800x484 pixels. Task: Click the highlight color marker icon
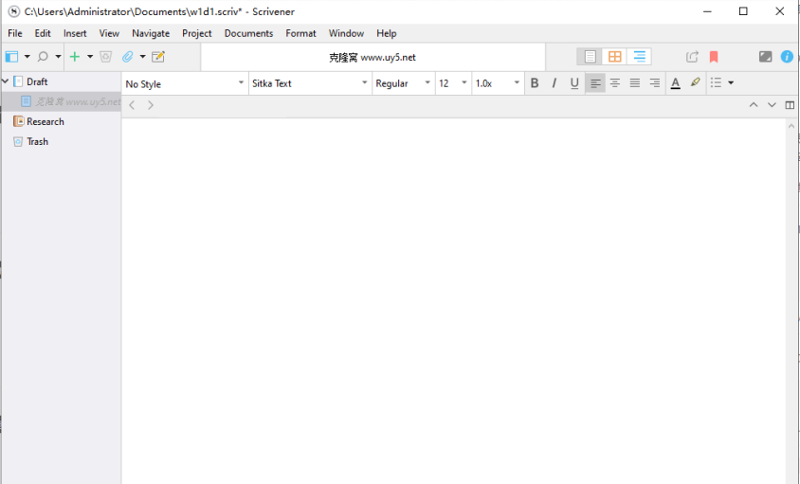coord(696,82)
